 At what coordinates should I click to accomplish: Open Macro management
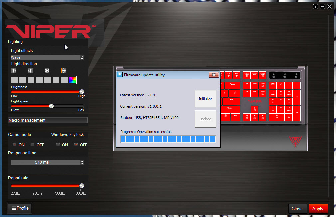(x=48, y=120)
